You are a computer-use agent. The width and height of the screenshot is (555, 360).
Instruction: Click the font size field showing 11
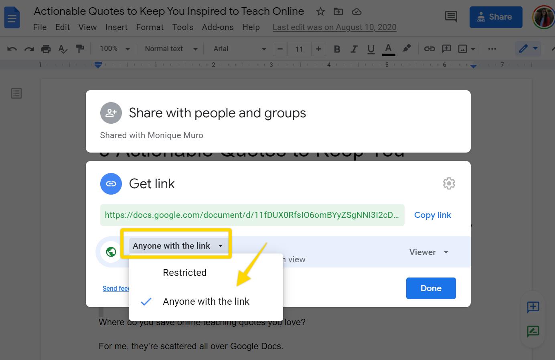coord(299,49)
